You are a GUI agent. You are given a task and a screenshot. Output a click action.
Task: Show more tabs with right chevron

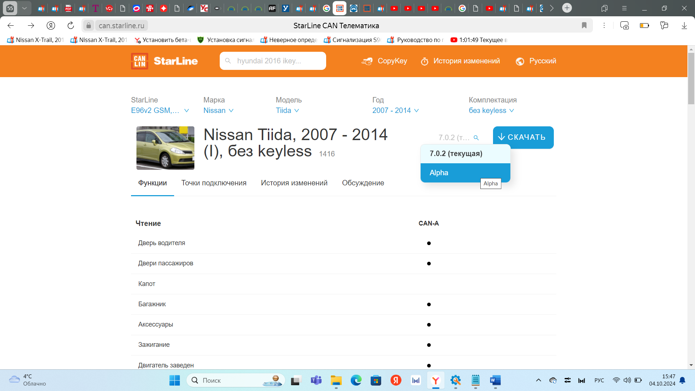pos(552,8)
